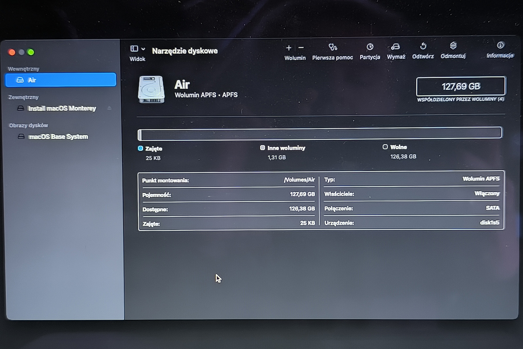Click the Zajęte blue legend marker
The image size is (523, 349).
141,148
